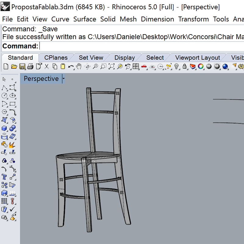Activate the Fillet curves tool
This screenshot has height=244, width=244.
point(13,112)
